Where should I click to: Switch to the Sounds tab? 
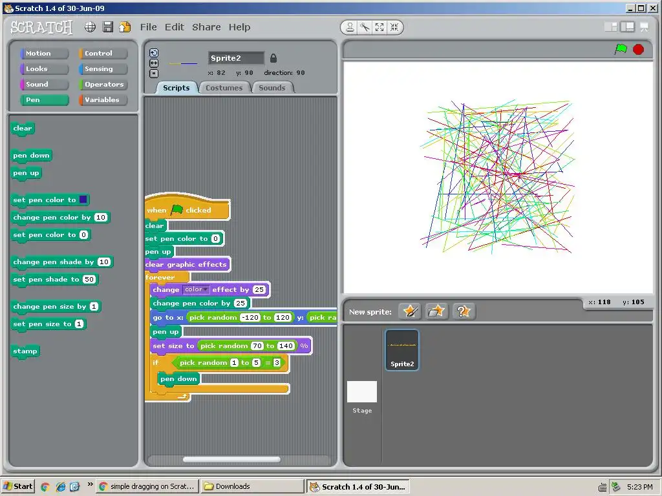click(272, 88)
